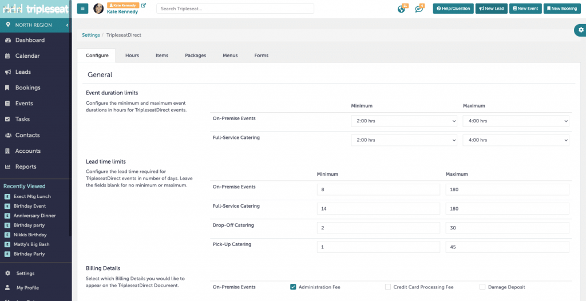586x301 pixels.
Task: Click external link icon beside Kate Kennedy
Action: point(143,6)
